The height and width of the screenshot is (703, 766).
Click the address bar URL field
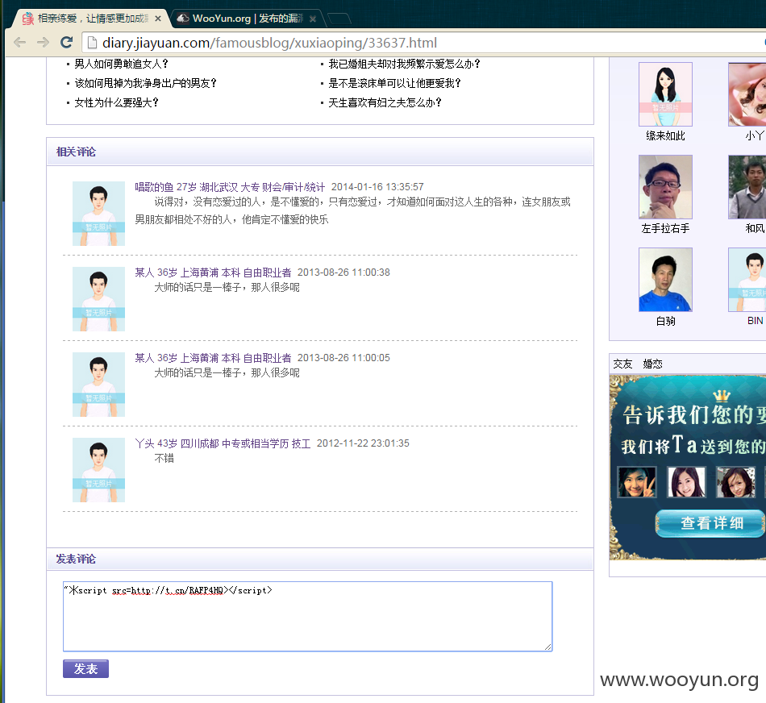pos(425,43)
